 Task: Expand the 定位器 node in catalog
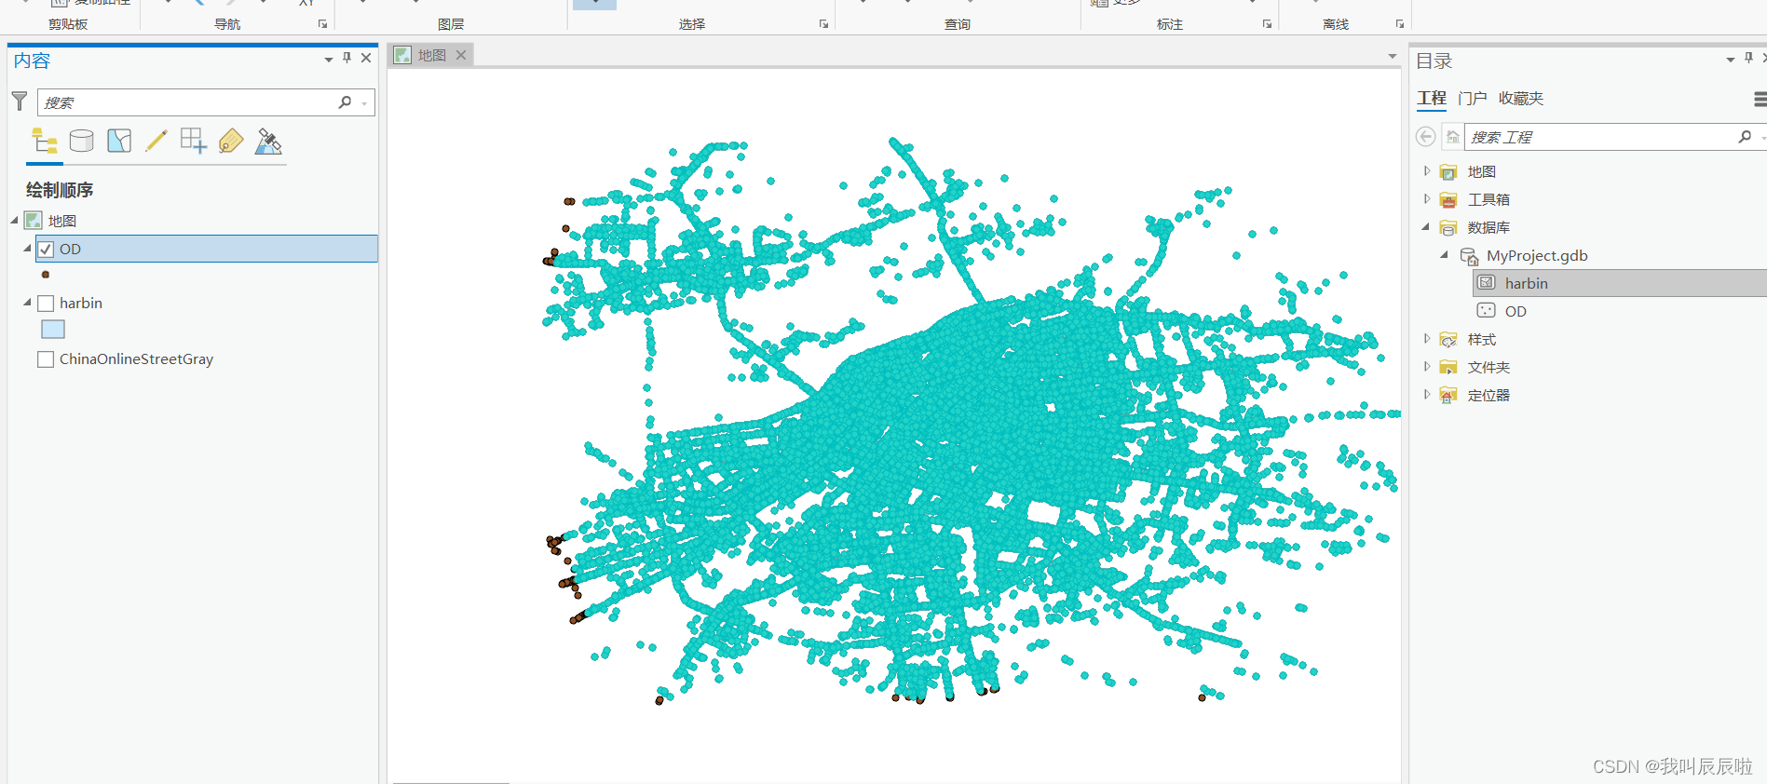tap(1426, 395)
